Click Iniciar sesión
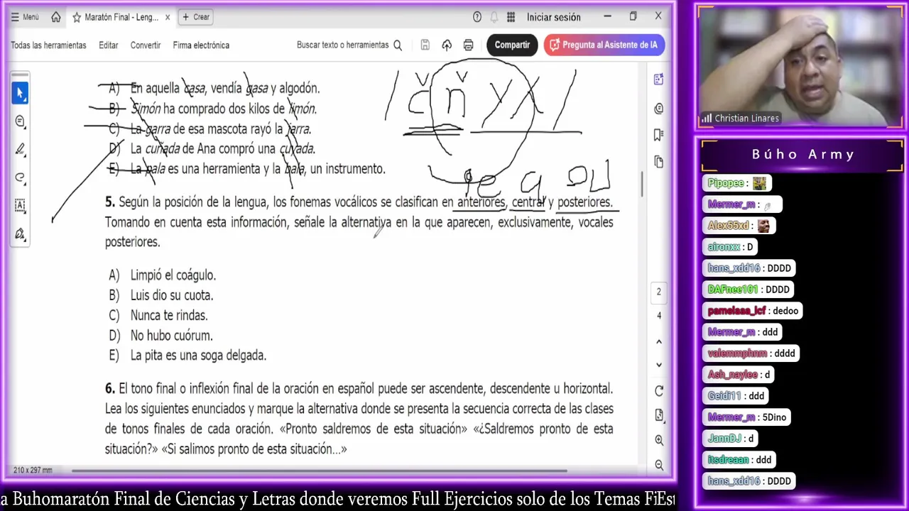909x511 pixels. click(x=553, y=17)
